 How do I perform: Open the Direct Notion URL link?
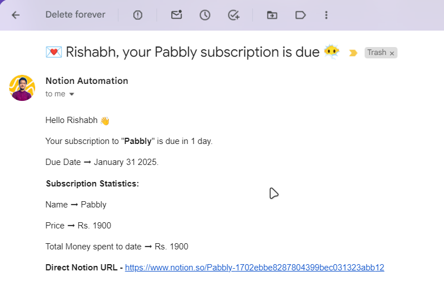click(x=254, y=268)
